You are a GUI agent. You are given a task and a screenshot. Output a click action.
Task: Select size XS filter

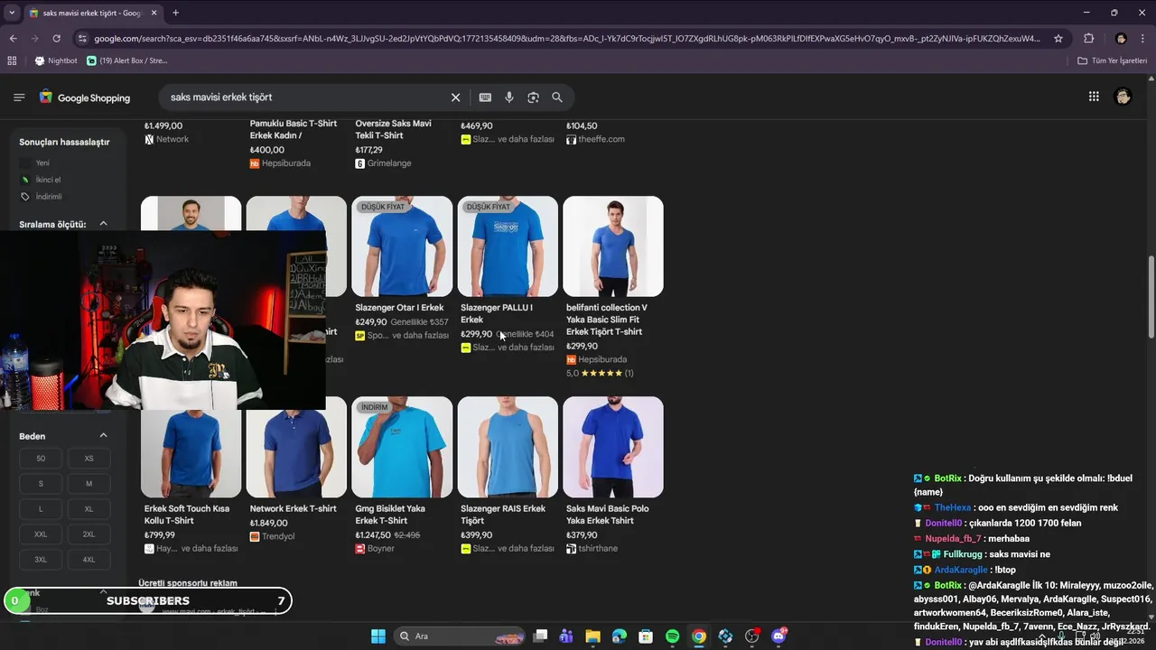89,459
